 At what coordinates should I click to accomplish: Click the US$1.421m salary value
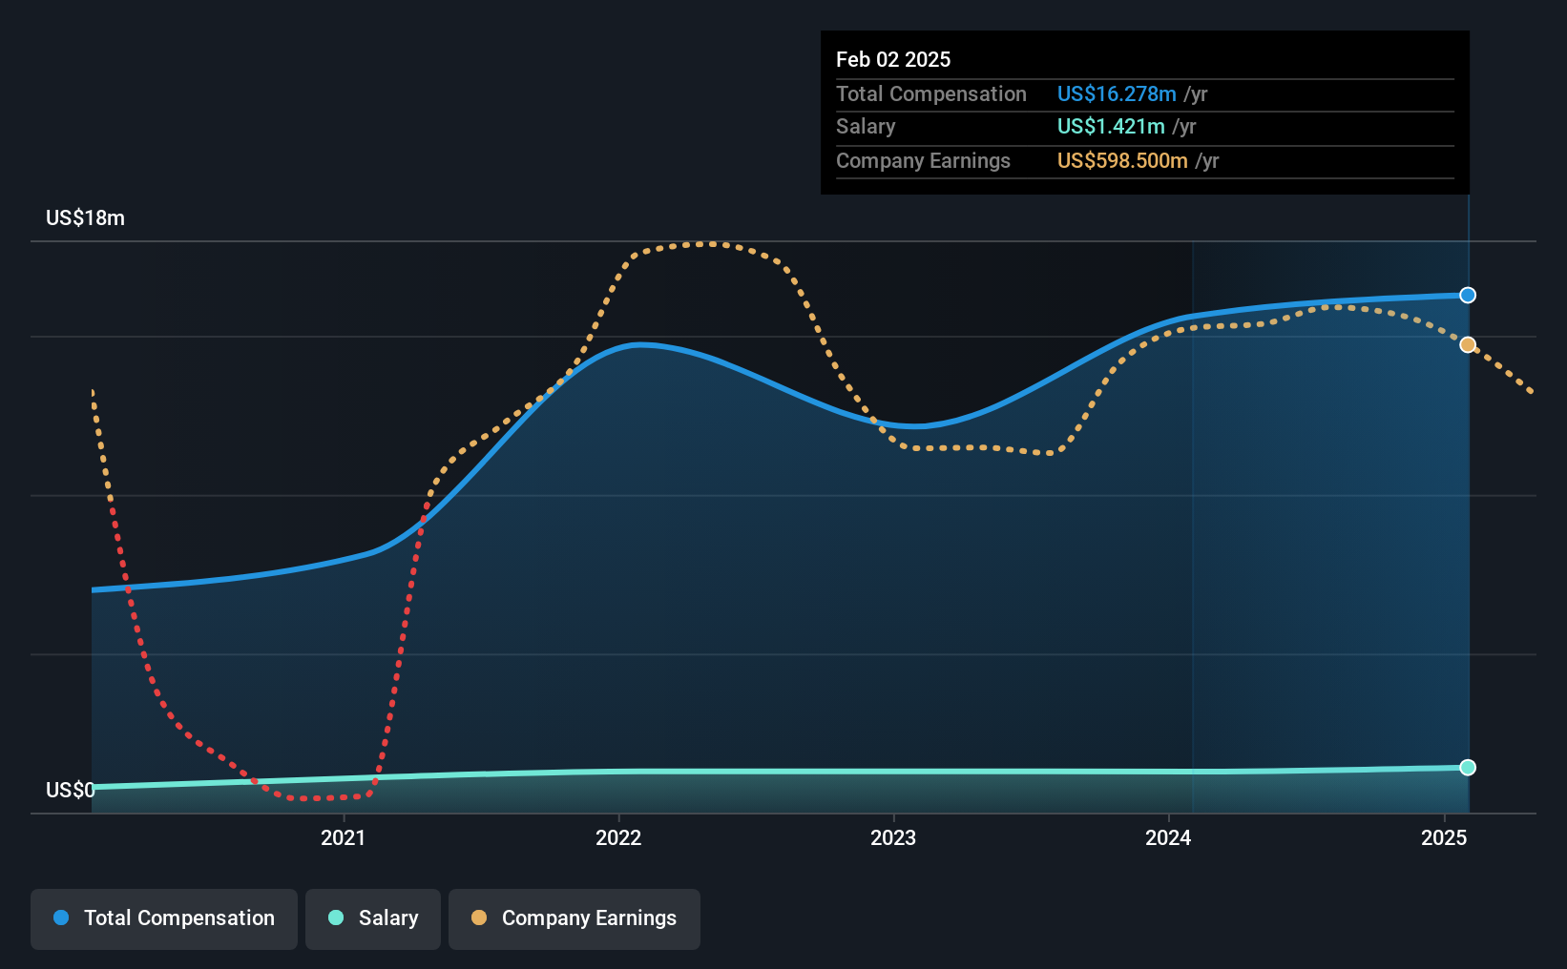[x=1111, y=127]
